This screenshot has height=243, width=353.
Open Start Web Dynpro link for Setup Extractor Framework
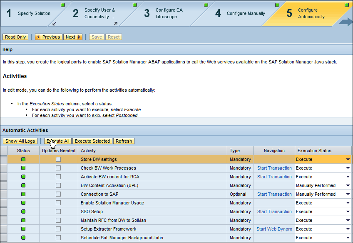(x=274, y=229)
